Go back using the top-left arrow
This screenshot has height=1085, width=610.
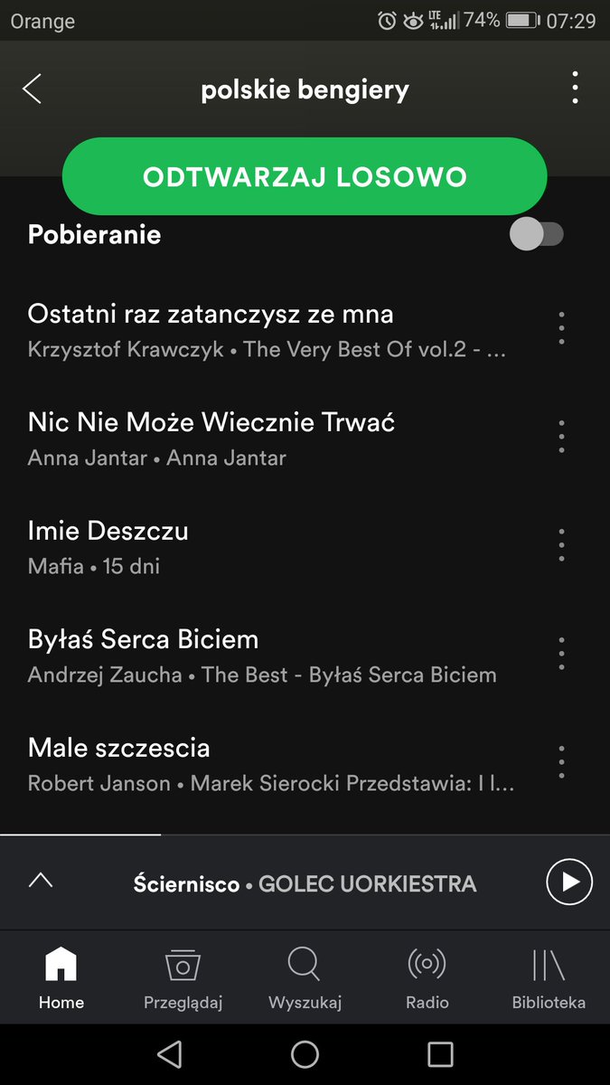tap(33, 90)
